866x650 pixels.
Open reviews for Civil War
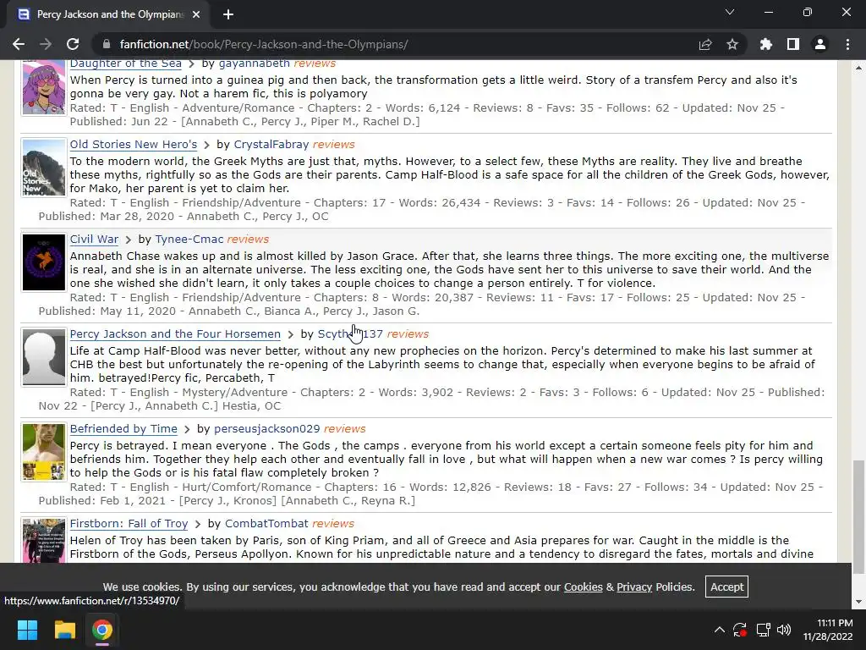tap(248, 240)
